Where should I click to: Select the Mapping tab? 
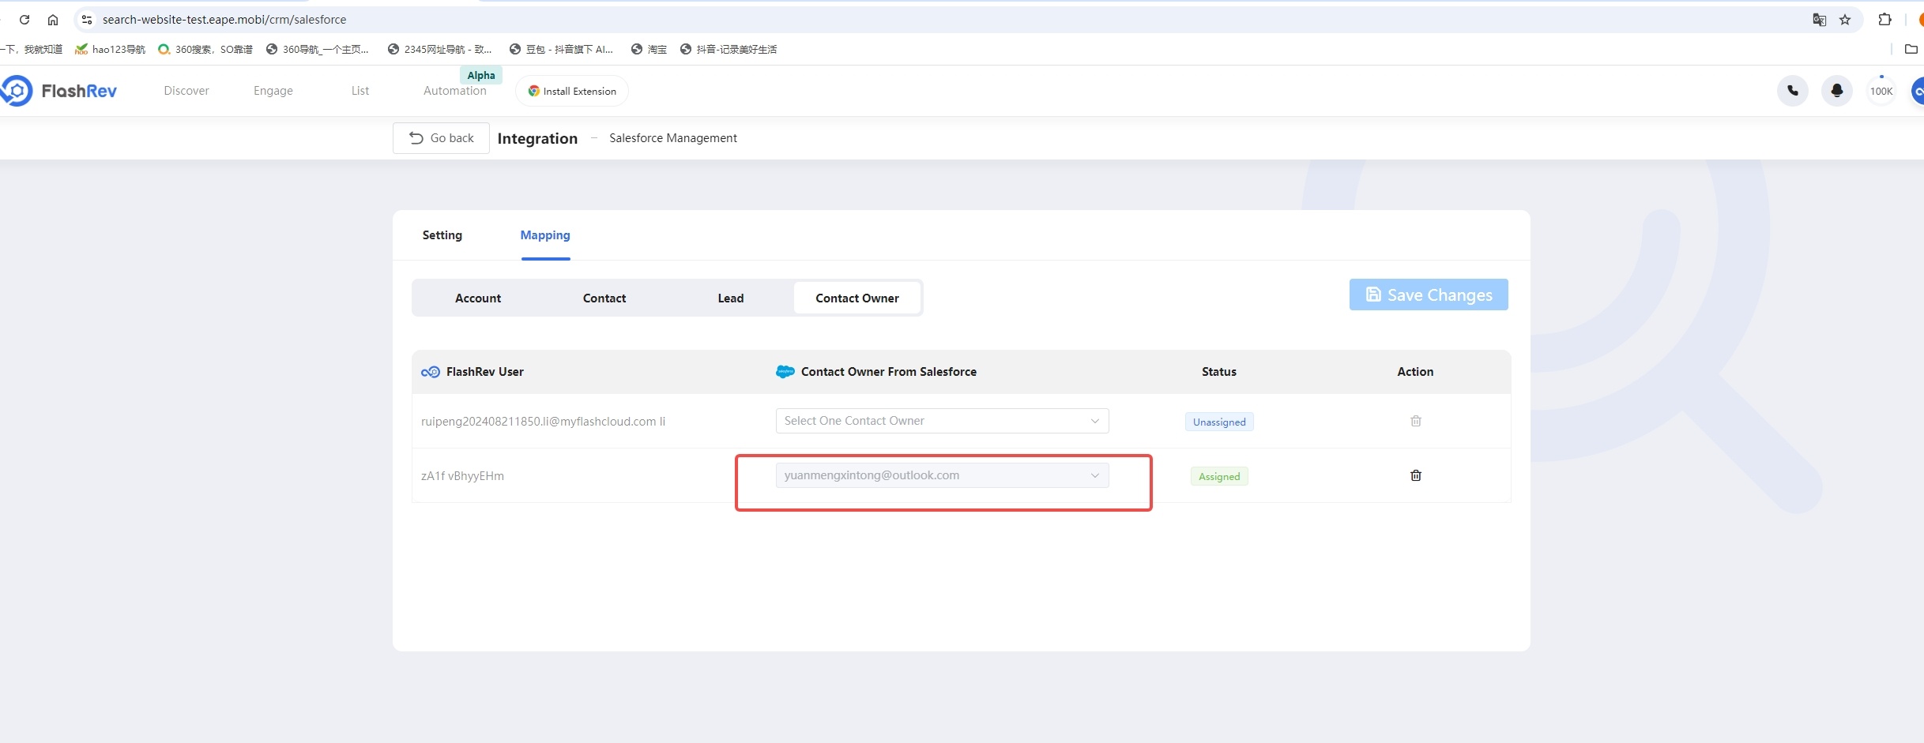[x=545, y=235]
